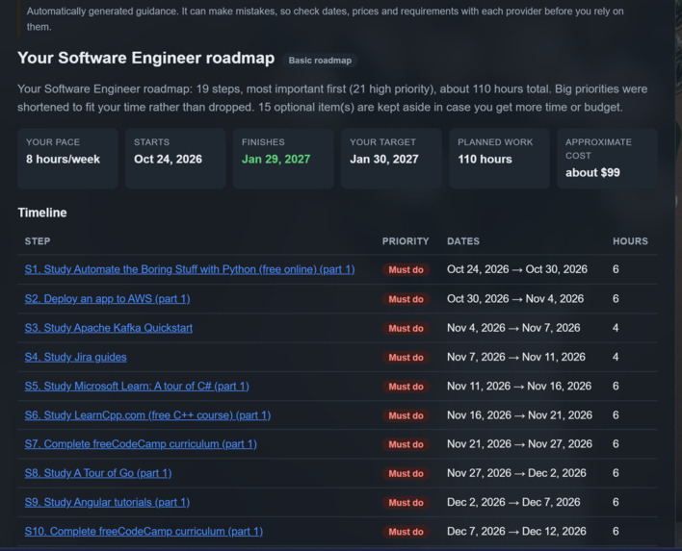
Task: Click the PRIORITY column header
Action: coord(406,241)
